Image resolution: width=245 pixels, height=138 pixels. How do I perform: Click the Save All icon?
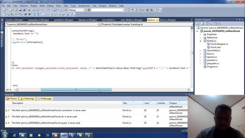pyautogui.click(x=24, y=10)
